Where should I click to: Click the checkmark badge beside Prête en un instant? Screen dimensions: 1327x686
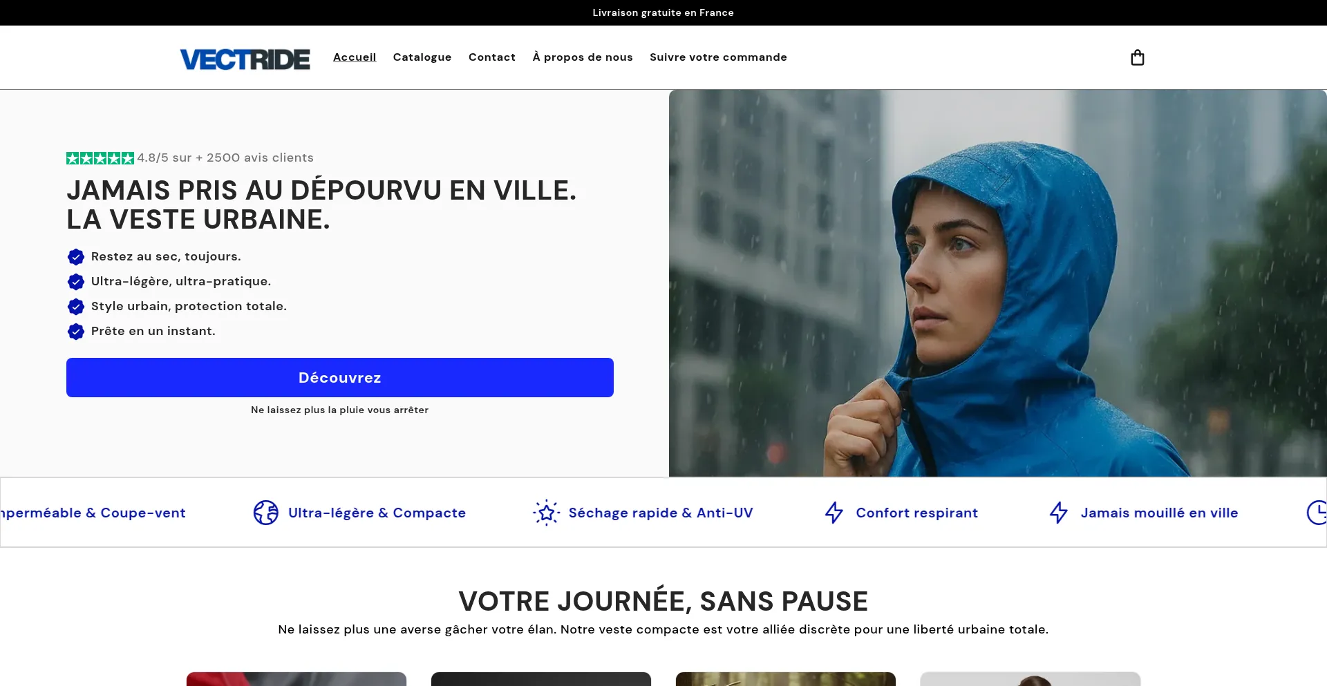click(76, 332)
